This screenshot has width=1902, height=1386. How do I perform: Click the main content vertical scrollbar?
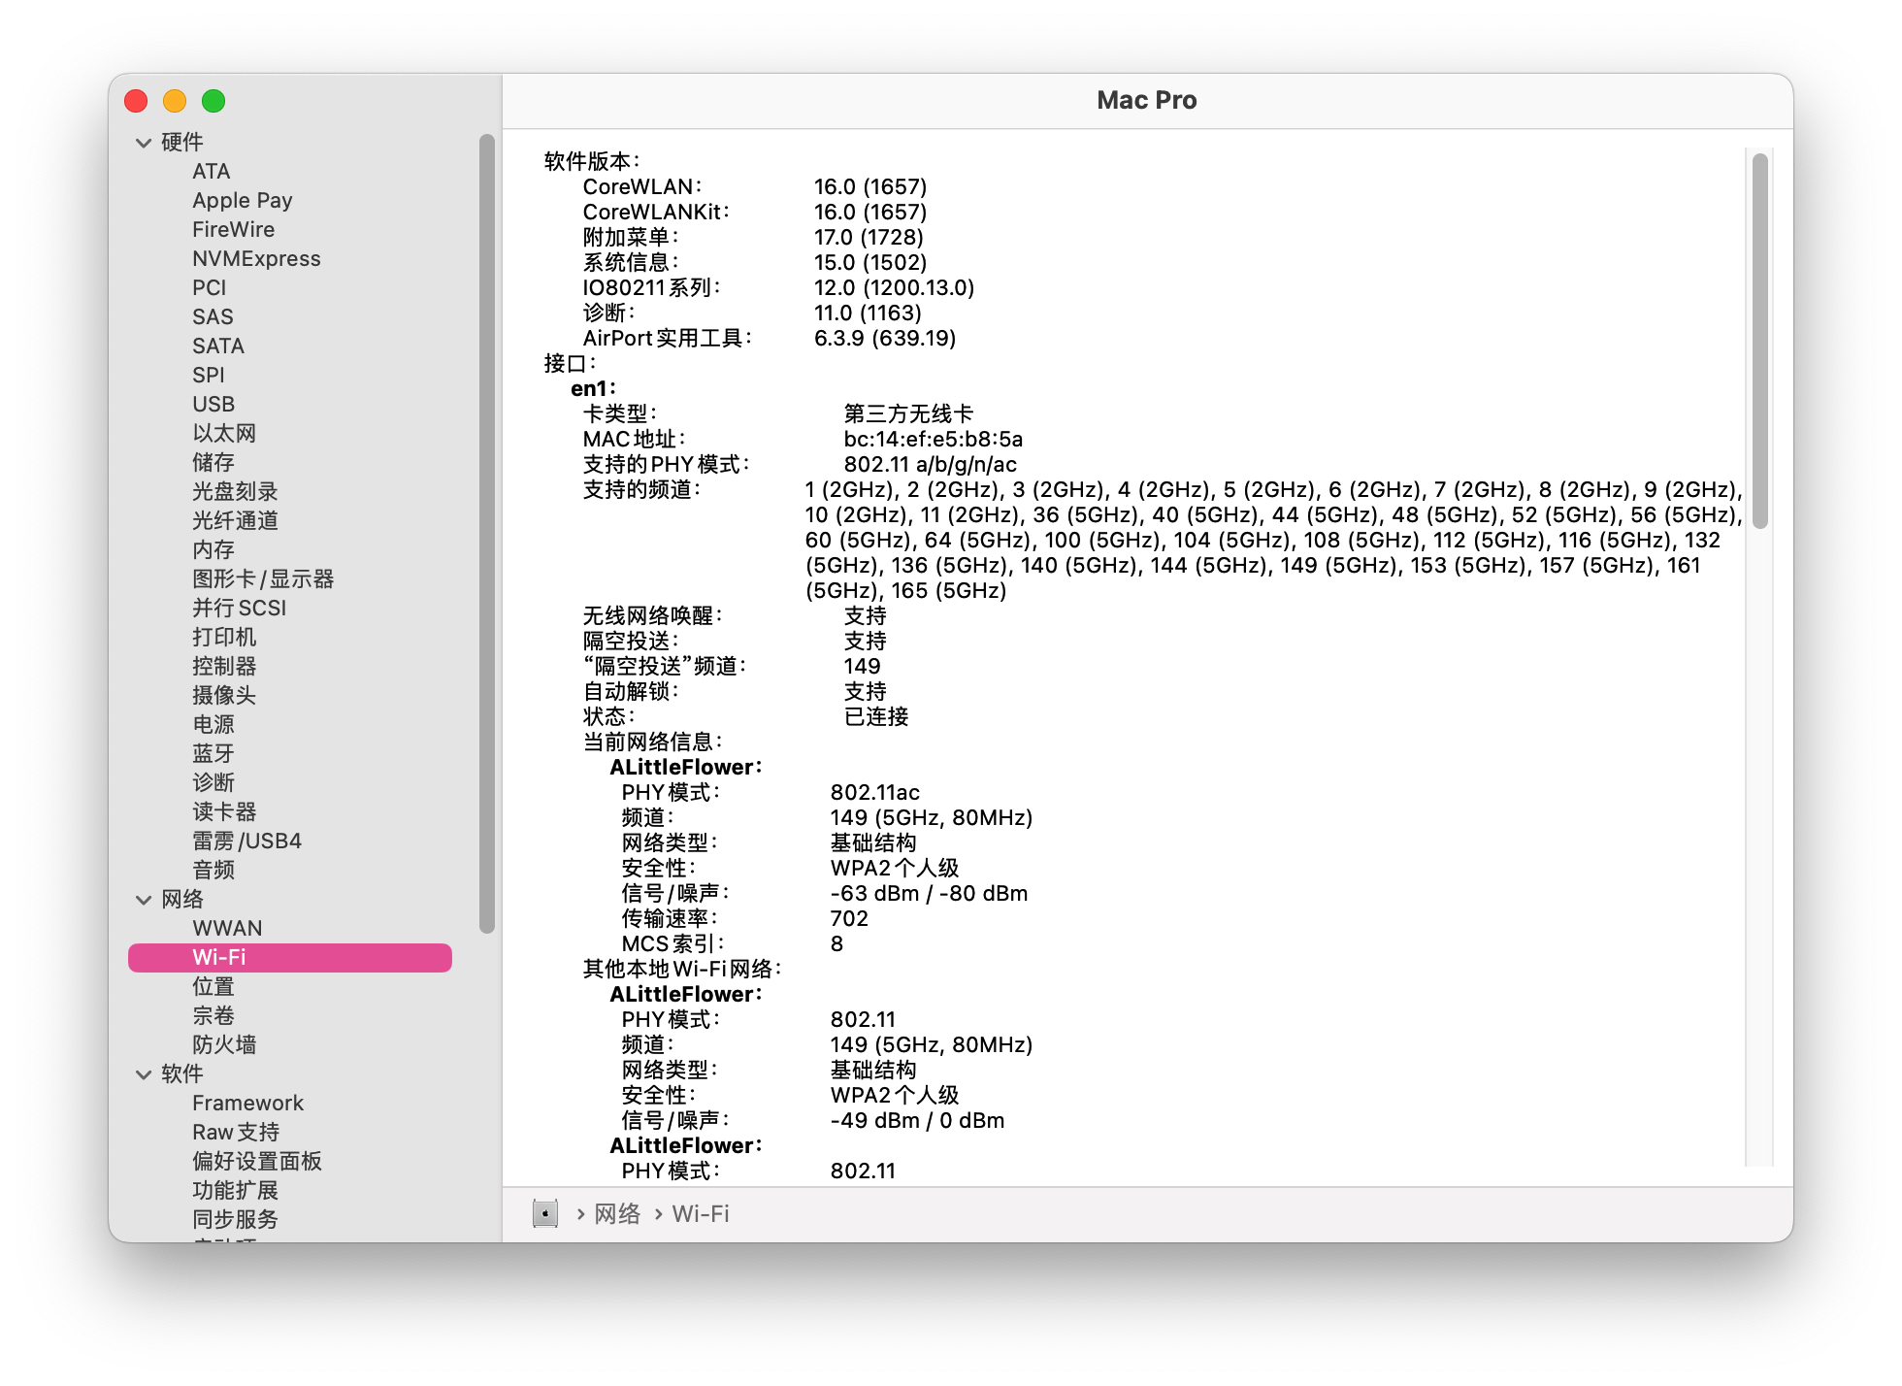pos(1759,340)
